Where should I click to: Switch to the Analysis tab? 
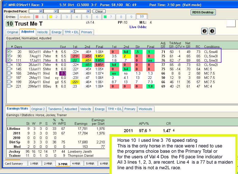click(x=25, y=17)
